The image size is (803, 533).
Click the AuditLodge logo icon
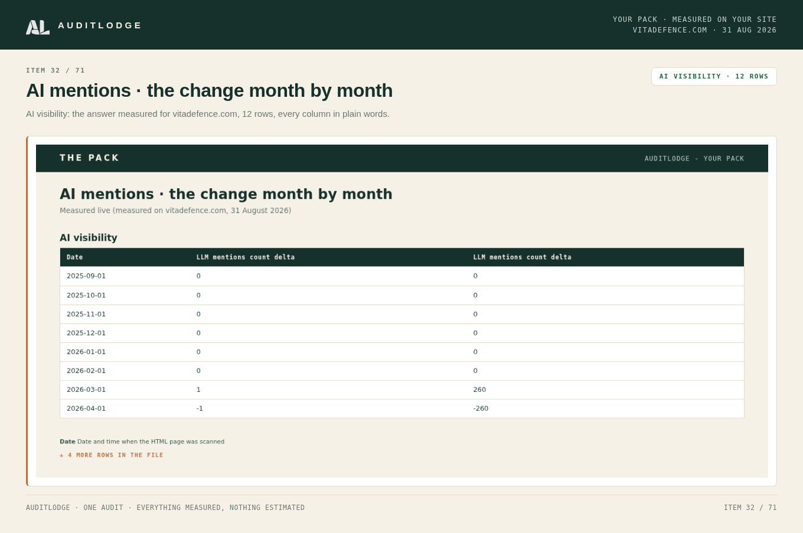click(x=38, y=27)
